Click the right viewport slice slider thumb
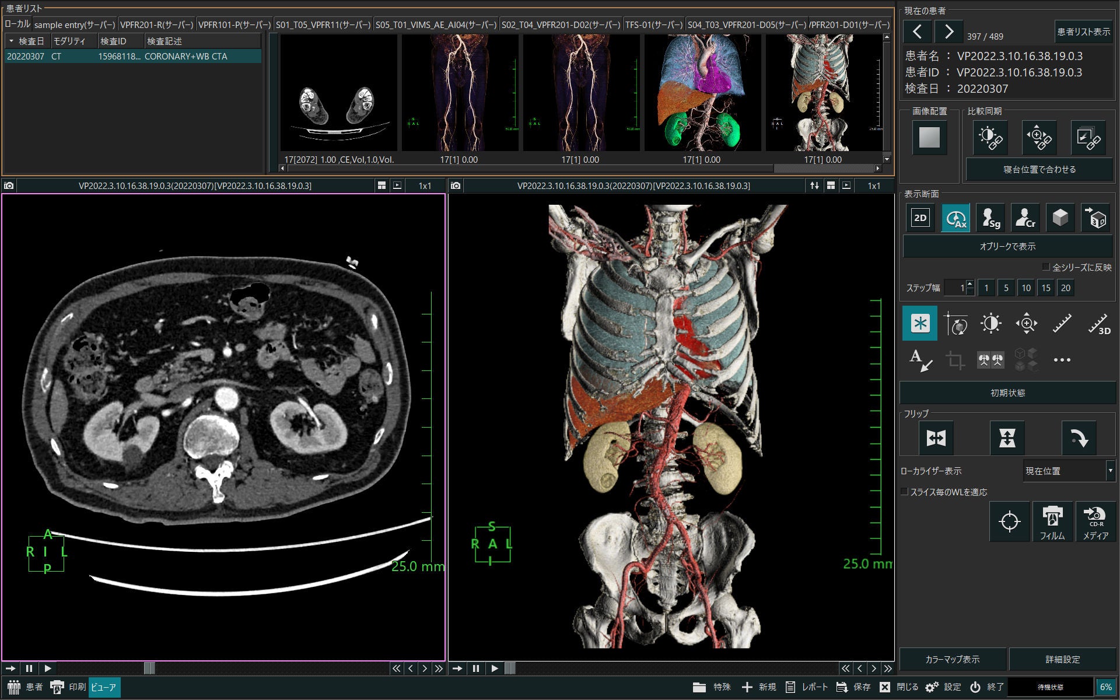Screen dimensions: 1120x700 510,668
